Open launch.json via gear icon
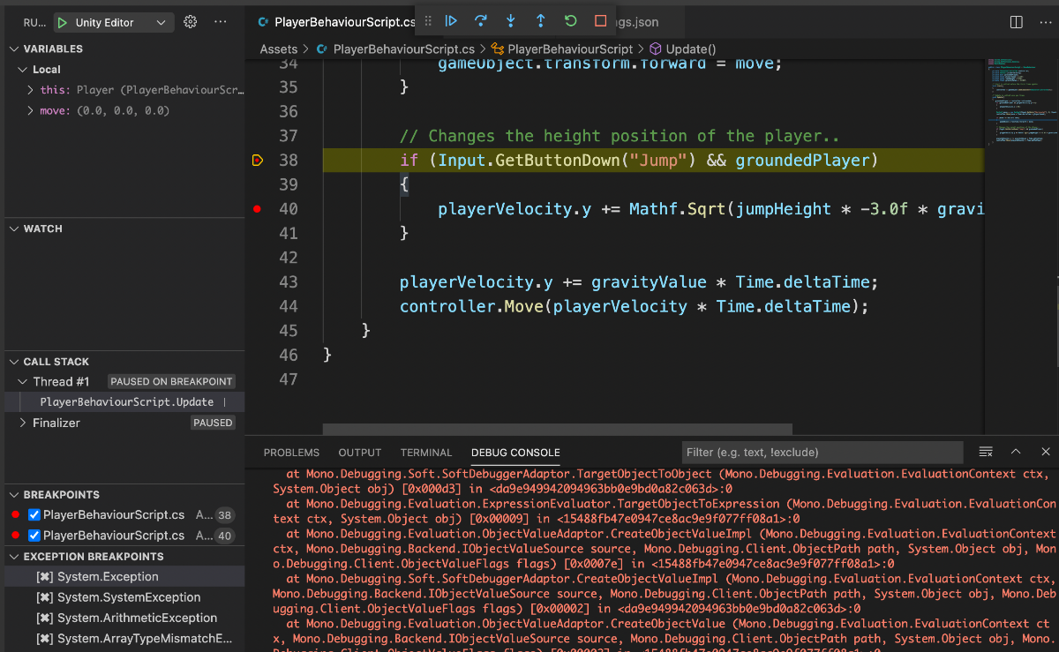1059x652 pixels. (x=190, y=22)
